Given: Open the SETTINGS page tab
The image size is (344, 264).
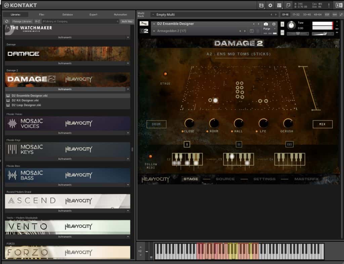Looking at the screenshot, I should pyautogui.click(x=264, y=179).
